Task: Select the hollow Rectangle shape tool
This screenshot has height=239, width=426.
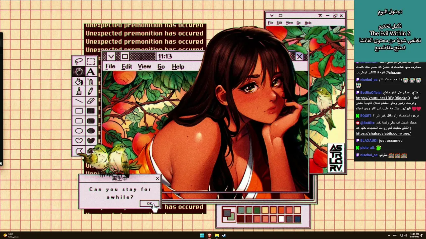Action: pyautogui.click(x=79, y=111)
